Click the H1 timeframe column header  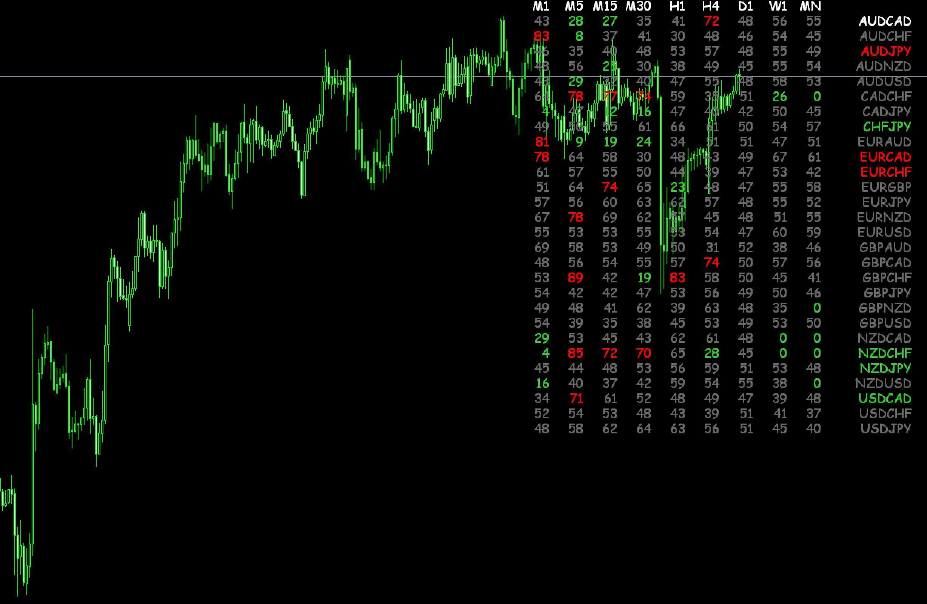pyautogui.click(x=678, y=6)
